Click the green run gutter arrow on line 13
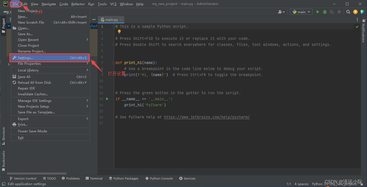The width and height of the screenshot is (367, 187). pos(107,99)
